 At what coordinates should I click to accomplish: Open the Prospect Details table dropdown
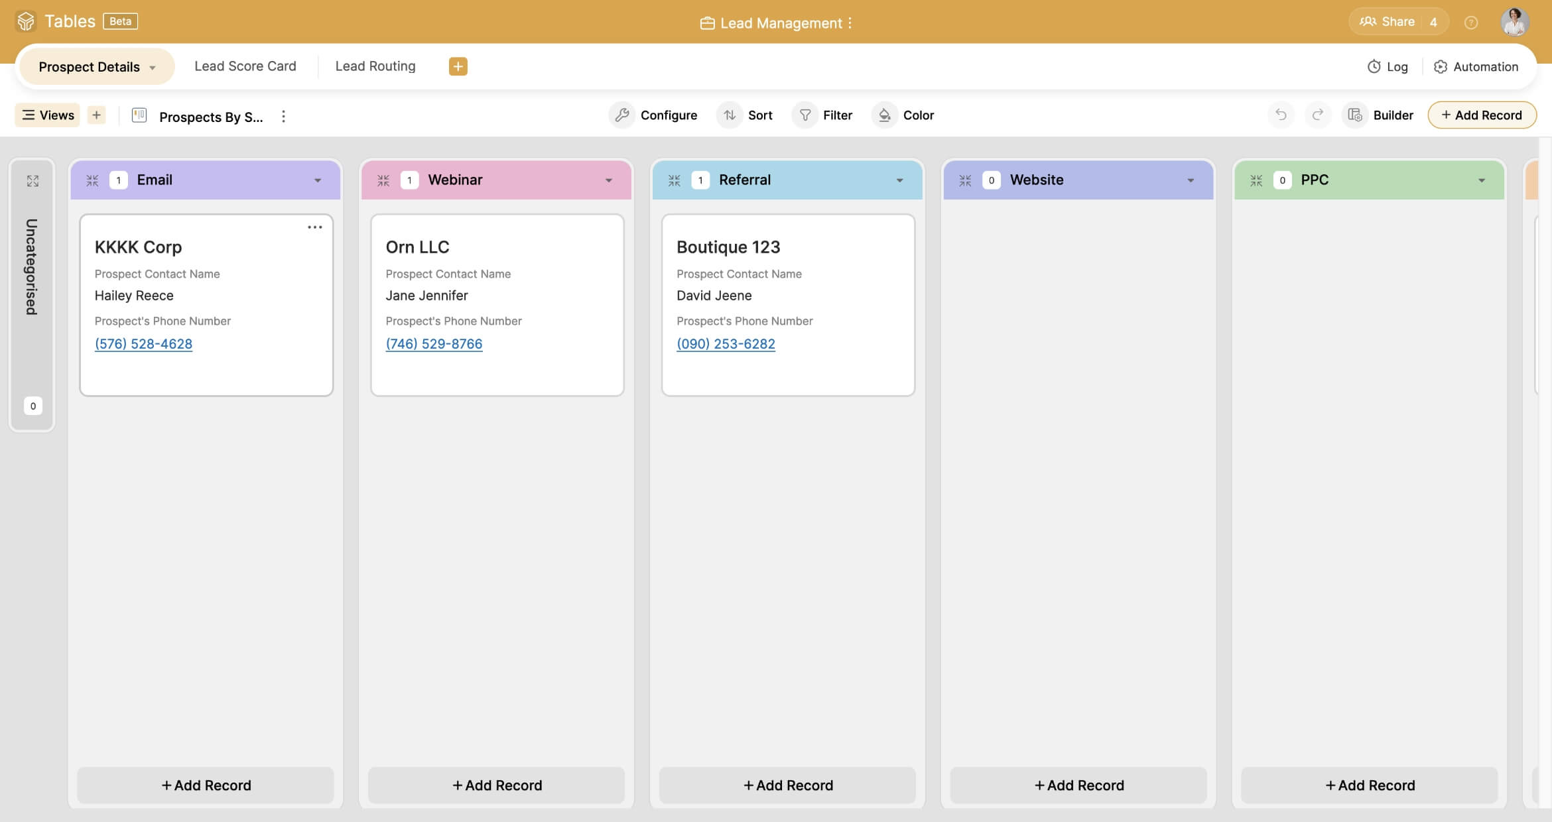click(x=154, y=66)
